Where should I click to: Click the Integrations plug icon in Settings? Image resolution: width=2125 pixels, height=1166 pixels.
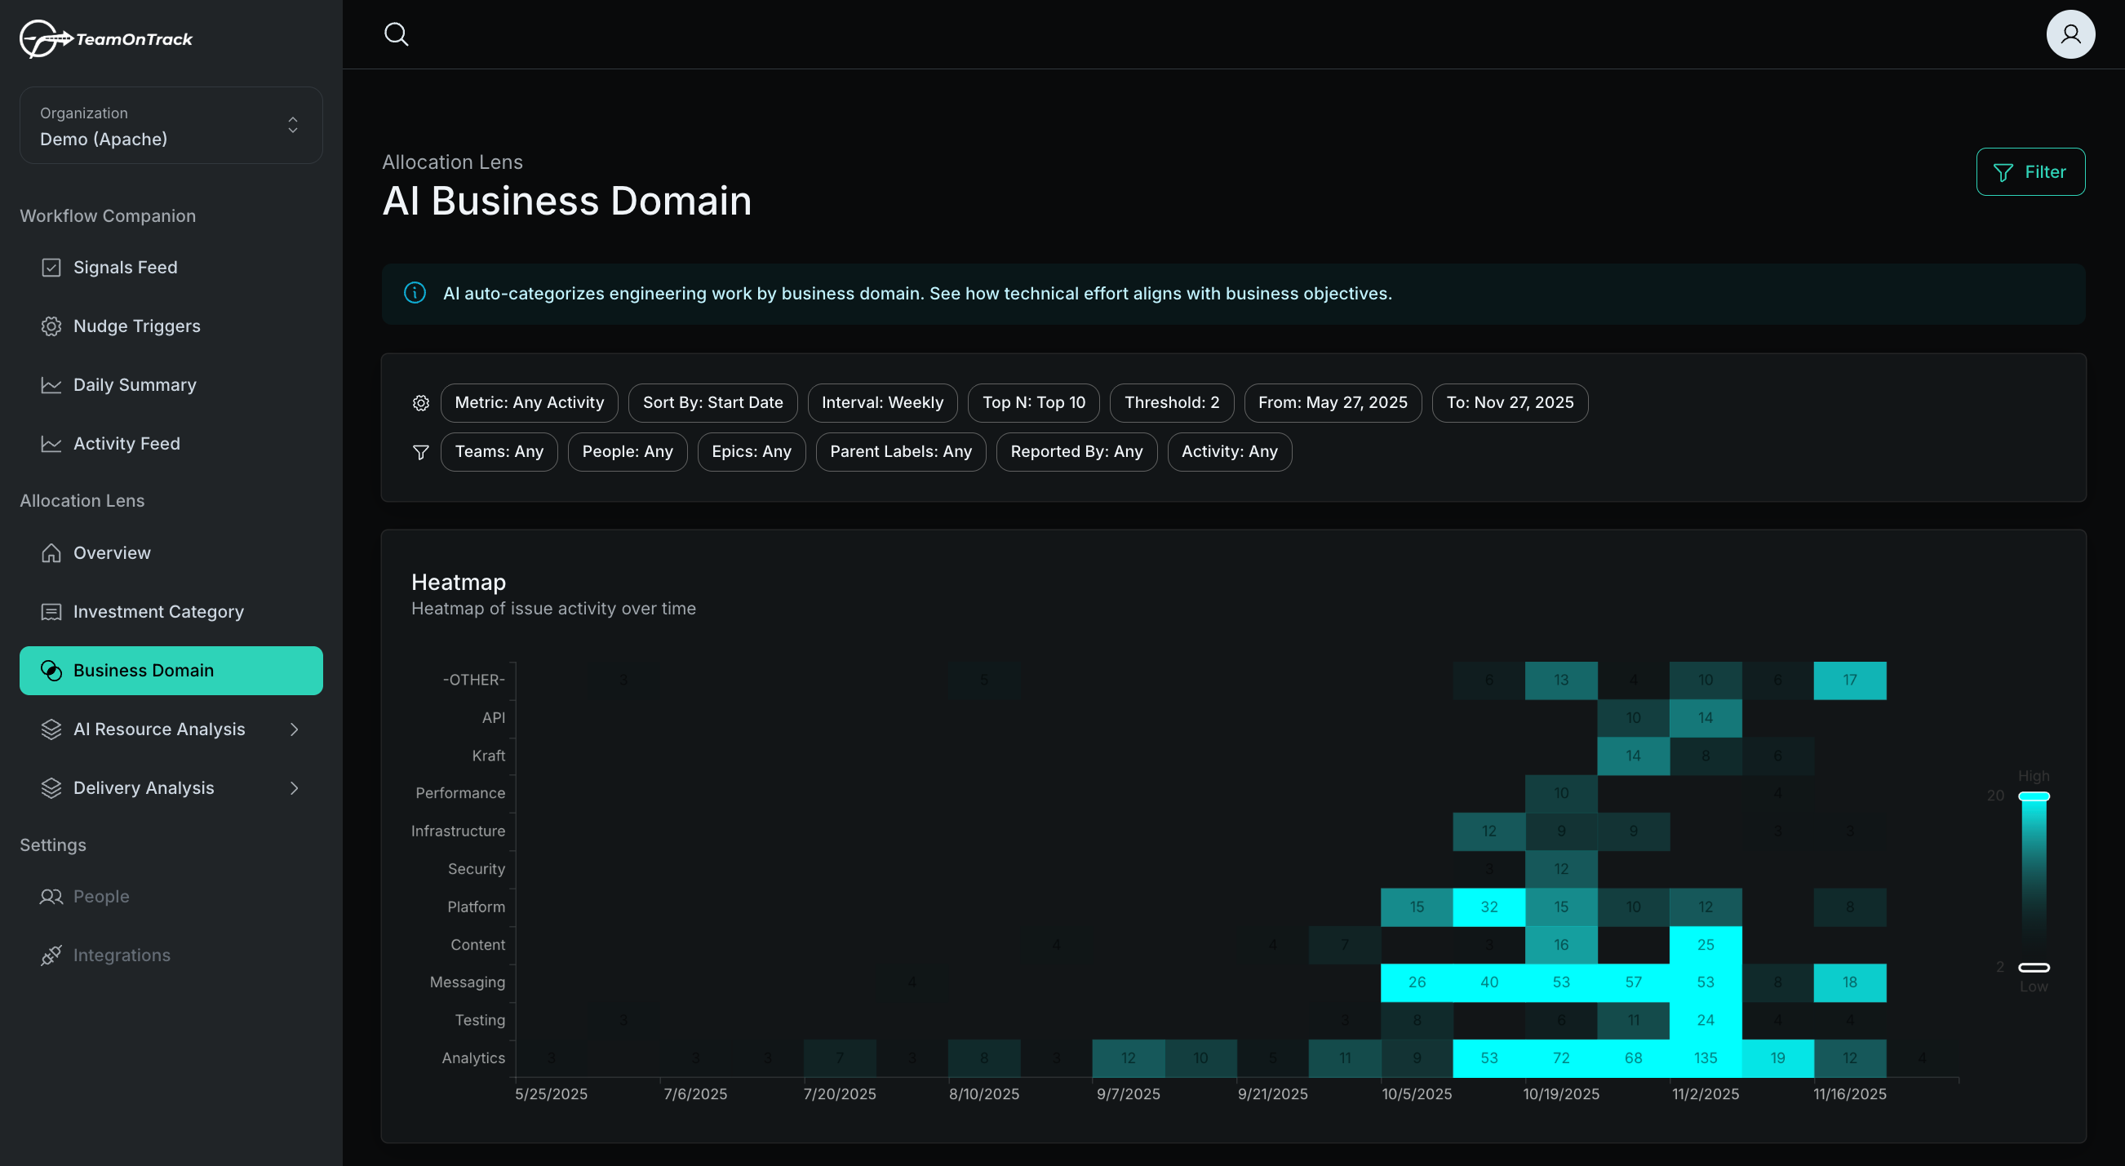point(51,954)
